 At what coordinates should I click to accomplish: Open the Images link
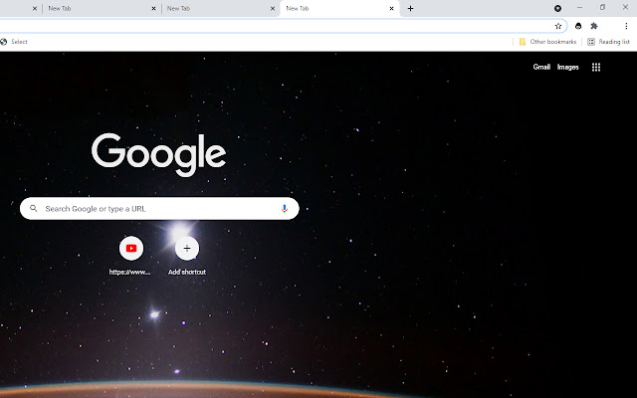coord(568,67)
